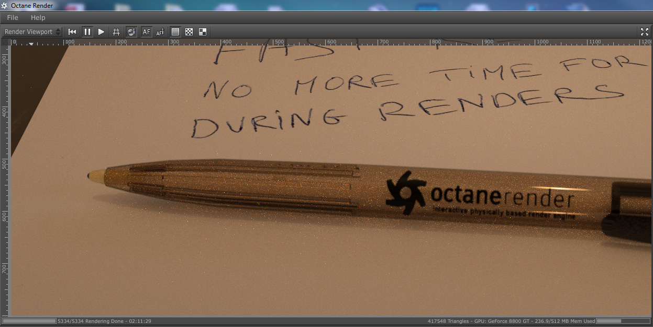Click the ruler marker triangle on horizontal ruler
Screen dimensions: 653x327
pos(31,44)
